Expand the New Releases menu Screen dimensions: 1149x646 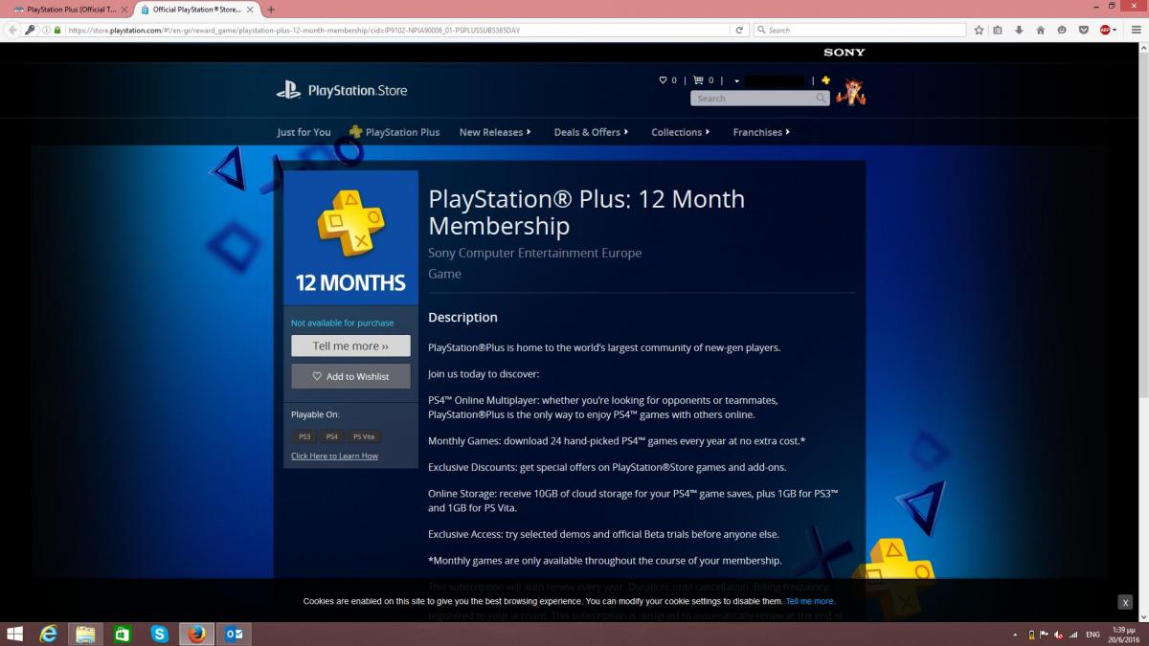pyautogui.click(x=495, y=132)
